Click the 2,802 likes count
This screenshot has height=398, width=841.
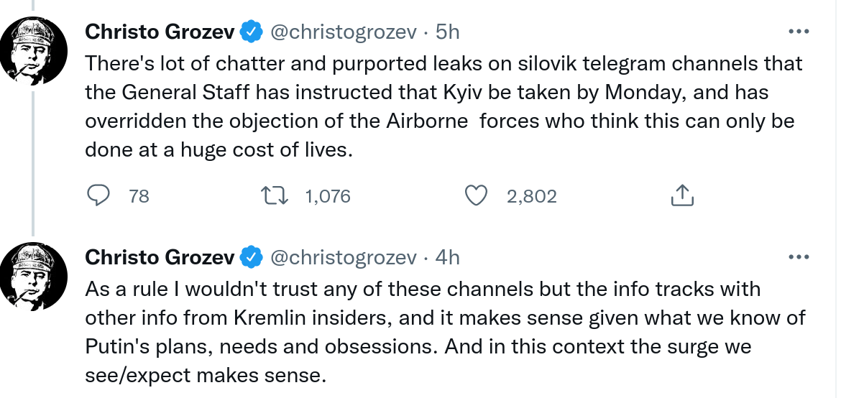[x=531, y=196]
